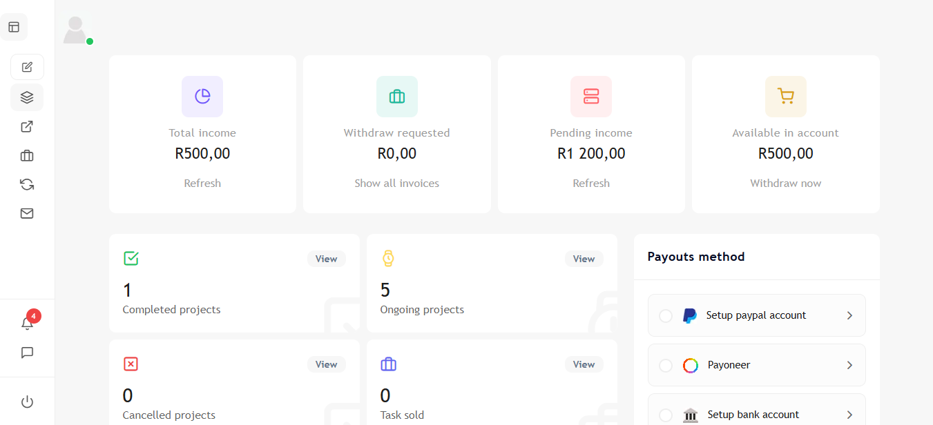The image size is (933, 425).
Task: Open the mail envelope sidebar icon
Action: pos(27,213)
